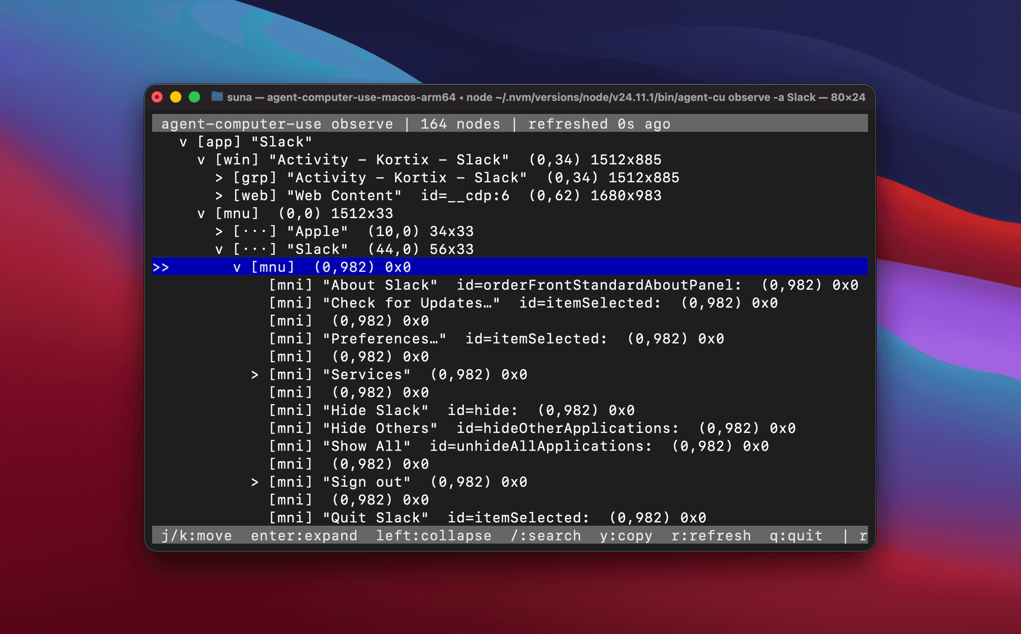The width and height of the screenshot is (1021, 634).
Task: Select the "Show All" row
Action: click(x=510, y=446)
